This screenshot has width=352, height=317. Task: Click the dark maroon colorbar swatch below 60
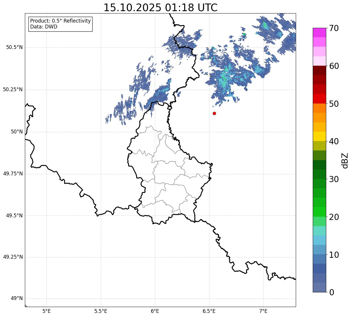pyautogui.click(x=319, y=70)
